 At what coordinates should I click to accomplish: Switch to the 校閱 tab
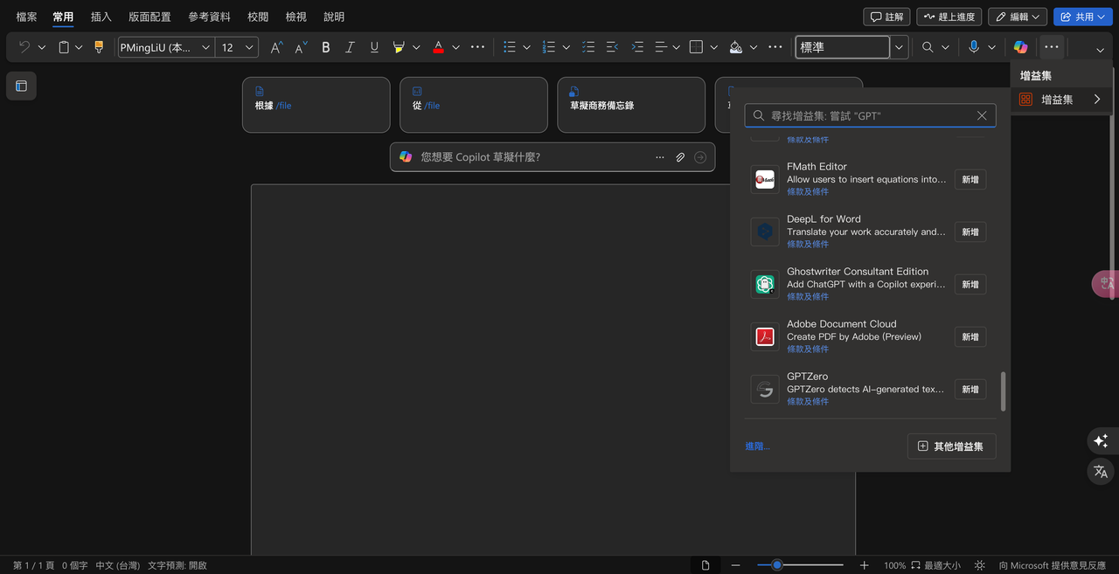[258, 17]
